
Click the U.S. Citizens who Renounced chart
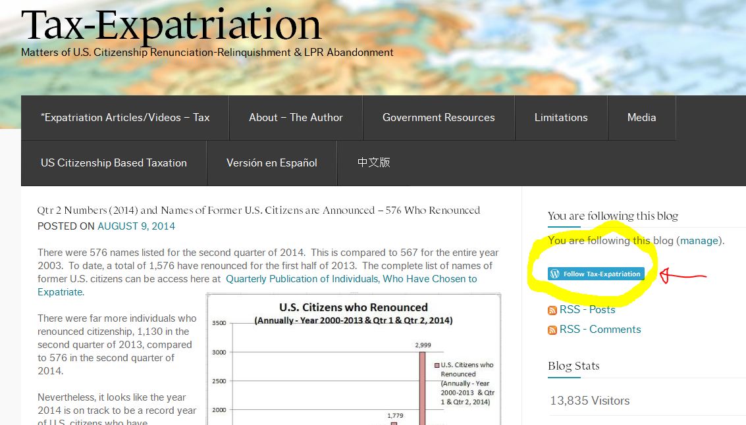tap(354, 362)
